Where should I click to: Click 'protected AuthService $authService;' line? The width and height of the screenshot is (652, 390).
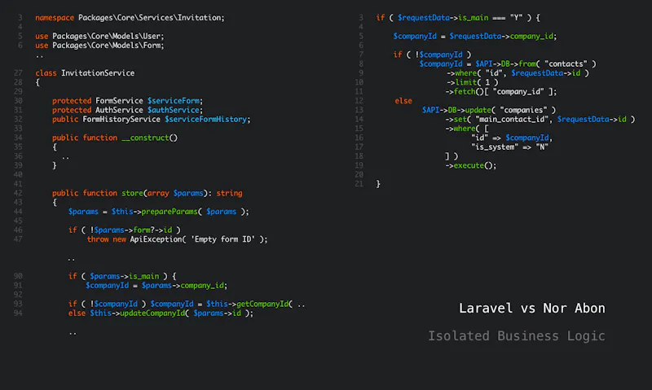(x=128, y=110)
